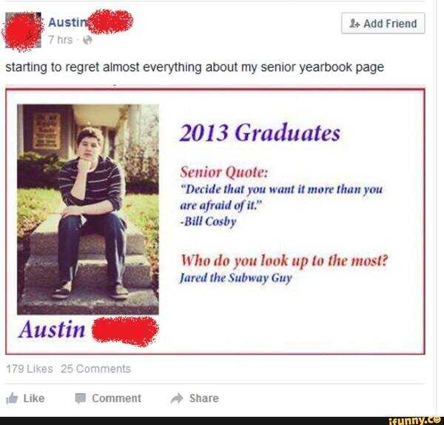
Task: Click the Share text button
Action: pos(204,398)
